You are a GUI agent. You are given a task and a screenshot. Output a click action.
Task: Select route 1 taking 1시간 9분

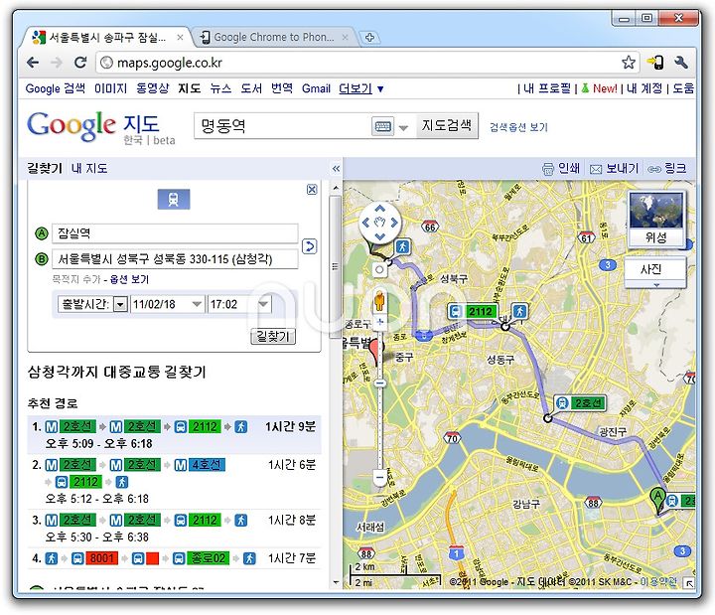pyautogui.click(x=174, y=434)
